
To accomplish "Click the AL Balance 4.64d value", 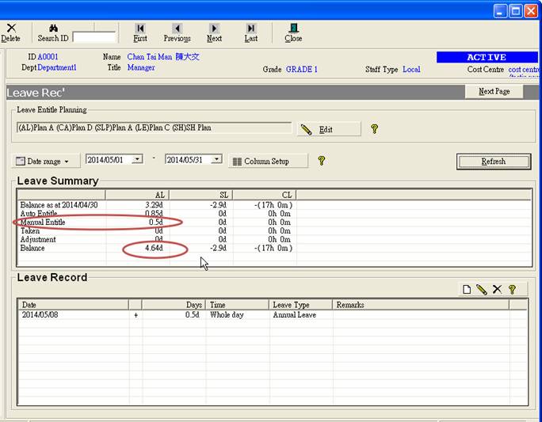I will point(154,248).
